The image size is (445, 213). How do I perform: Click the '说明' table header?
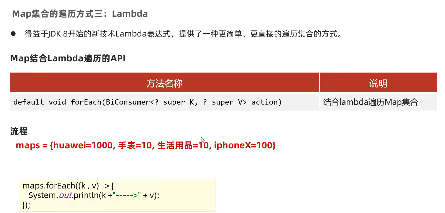[378, 83]
